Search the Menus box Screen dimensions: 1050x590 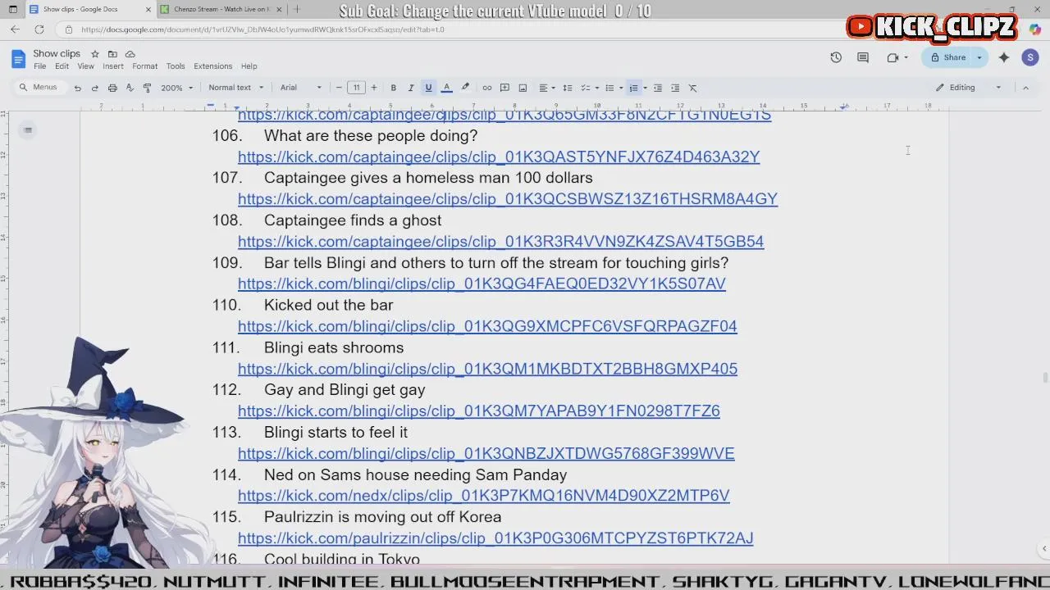click(x=39, y=88)
